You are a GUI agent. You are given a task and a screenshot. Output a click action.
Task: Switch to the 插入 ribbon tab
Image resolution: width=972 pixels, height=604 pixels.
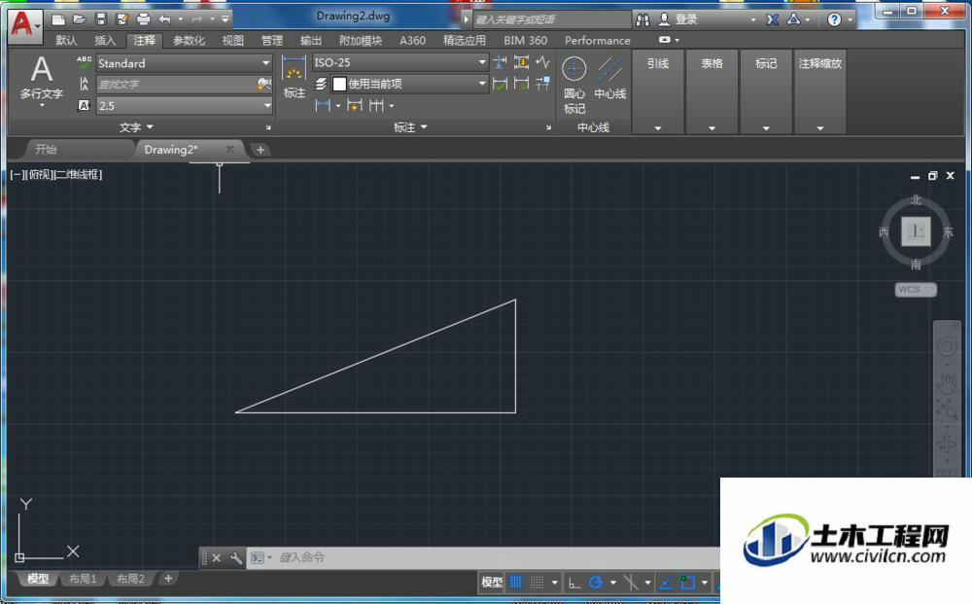(x=105, y=40)
